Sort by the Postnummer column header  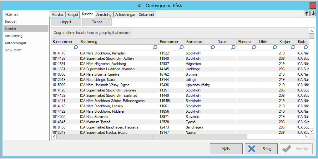(x=172, y=42)
